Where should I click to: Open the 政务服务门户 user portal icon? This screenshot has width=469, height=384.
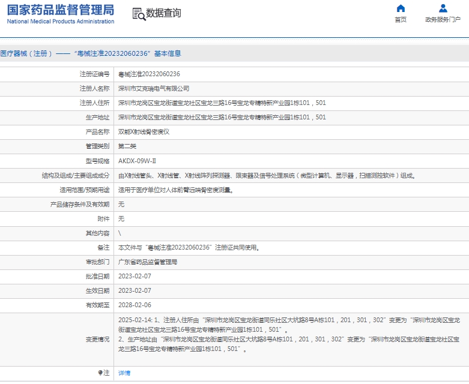443,8
